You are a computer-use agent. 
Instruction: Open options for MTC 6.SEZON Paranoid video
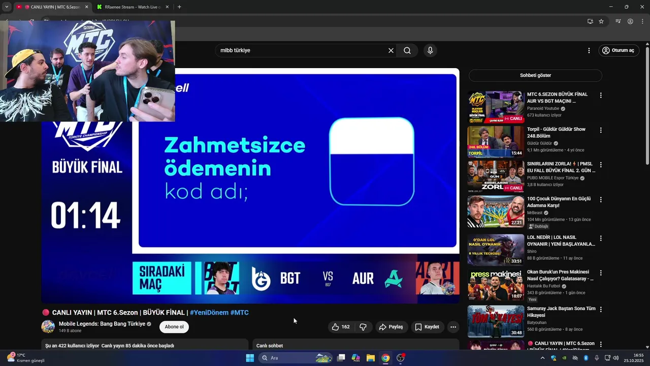pos(601,96)
